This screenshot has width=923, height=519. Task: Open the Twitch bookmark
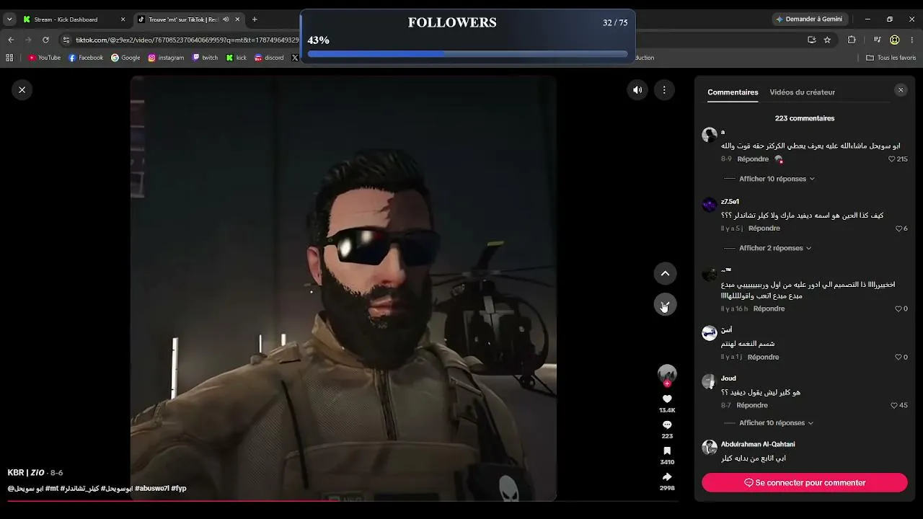coord(205,58)
